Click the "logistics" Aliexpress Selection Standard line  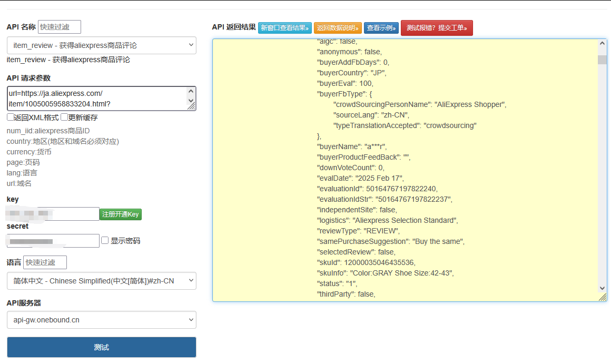(387, 220)
